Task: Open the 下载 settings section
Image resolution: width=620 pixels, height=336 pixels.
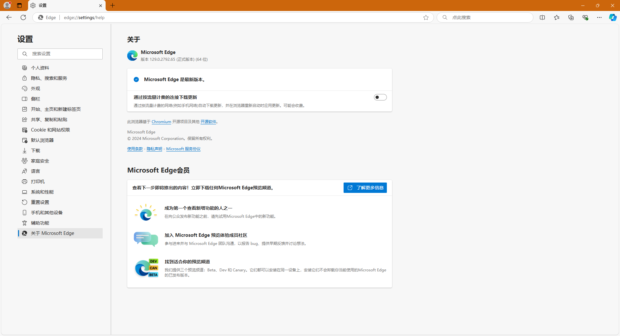Action: pos(60,151)
